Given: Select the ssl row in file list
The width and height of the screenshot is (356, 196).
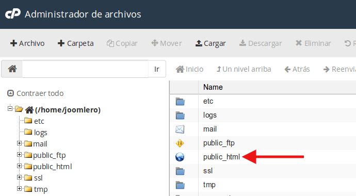Looking at the screenshot, I should point(263,171).
